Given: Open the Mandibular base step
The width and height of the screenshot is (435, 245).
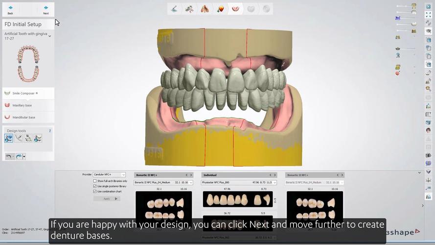Looking at the screenshot, I should point(23,117).
